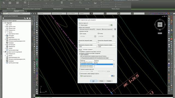175x98 pixels.
Task: Click the ViewCube Верх face
Action: 160,24
